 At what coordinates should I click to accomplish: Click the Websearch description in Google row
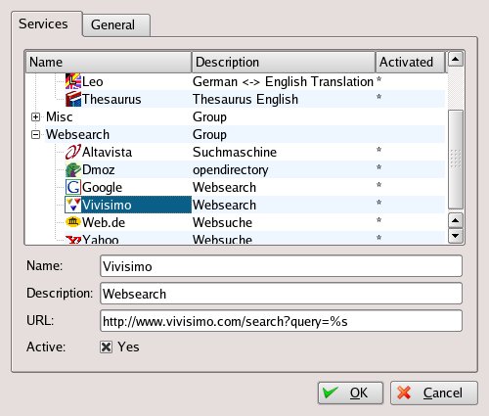click(x=224, y=187)
